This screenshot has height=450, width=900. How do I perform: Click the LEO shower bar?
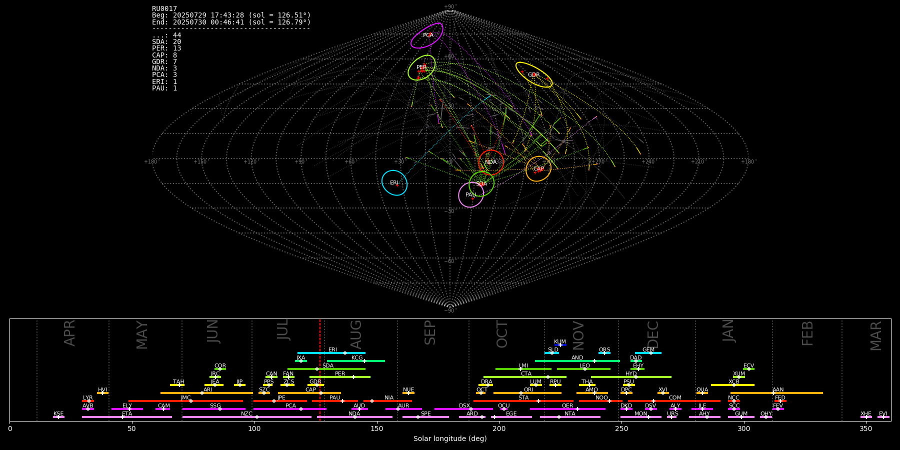click(583, 369)
